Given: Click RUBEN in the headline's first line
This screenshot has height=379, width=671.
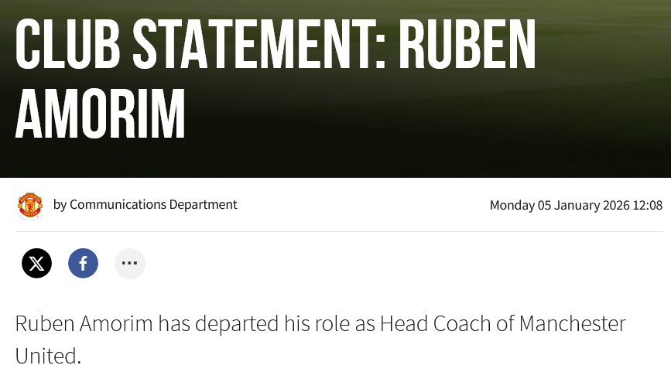Looking at the screenshot, I should tap(467, 45).
